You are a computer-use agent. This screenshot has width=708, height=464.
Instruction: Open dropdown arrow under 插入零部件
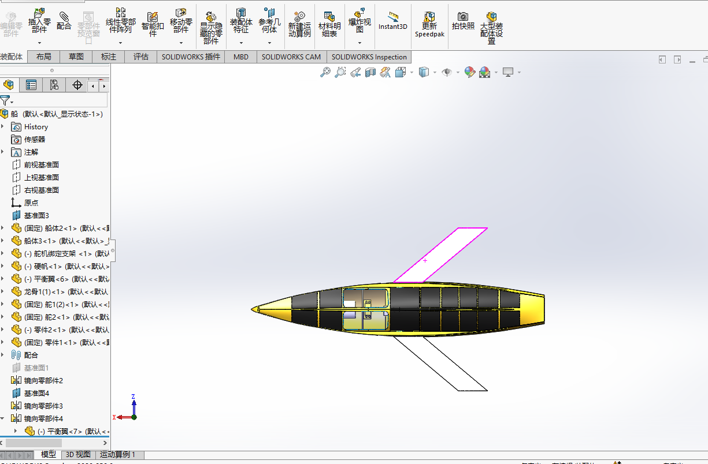(x=39, y=43)
